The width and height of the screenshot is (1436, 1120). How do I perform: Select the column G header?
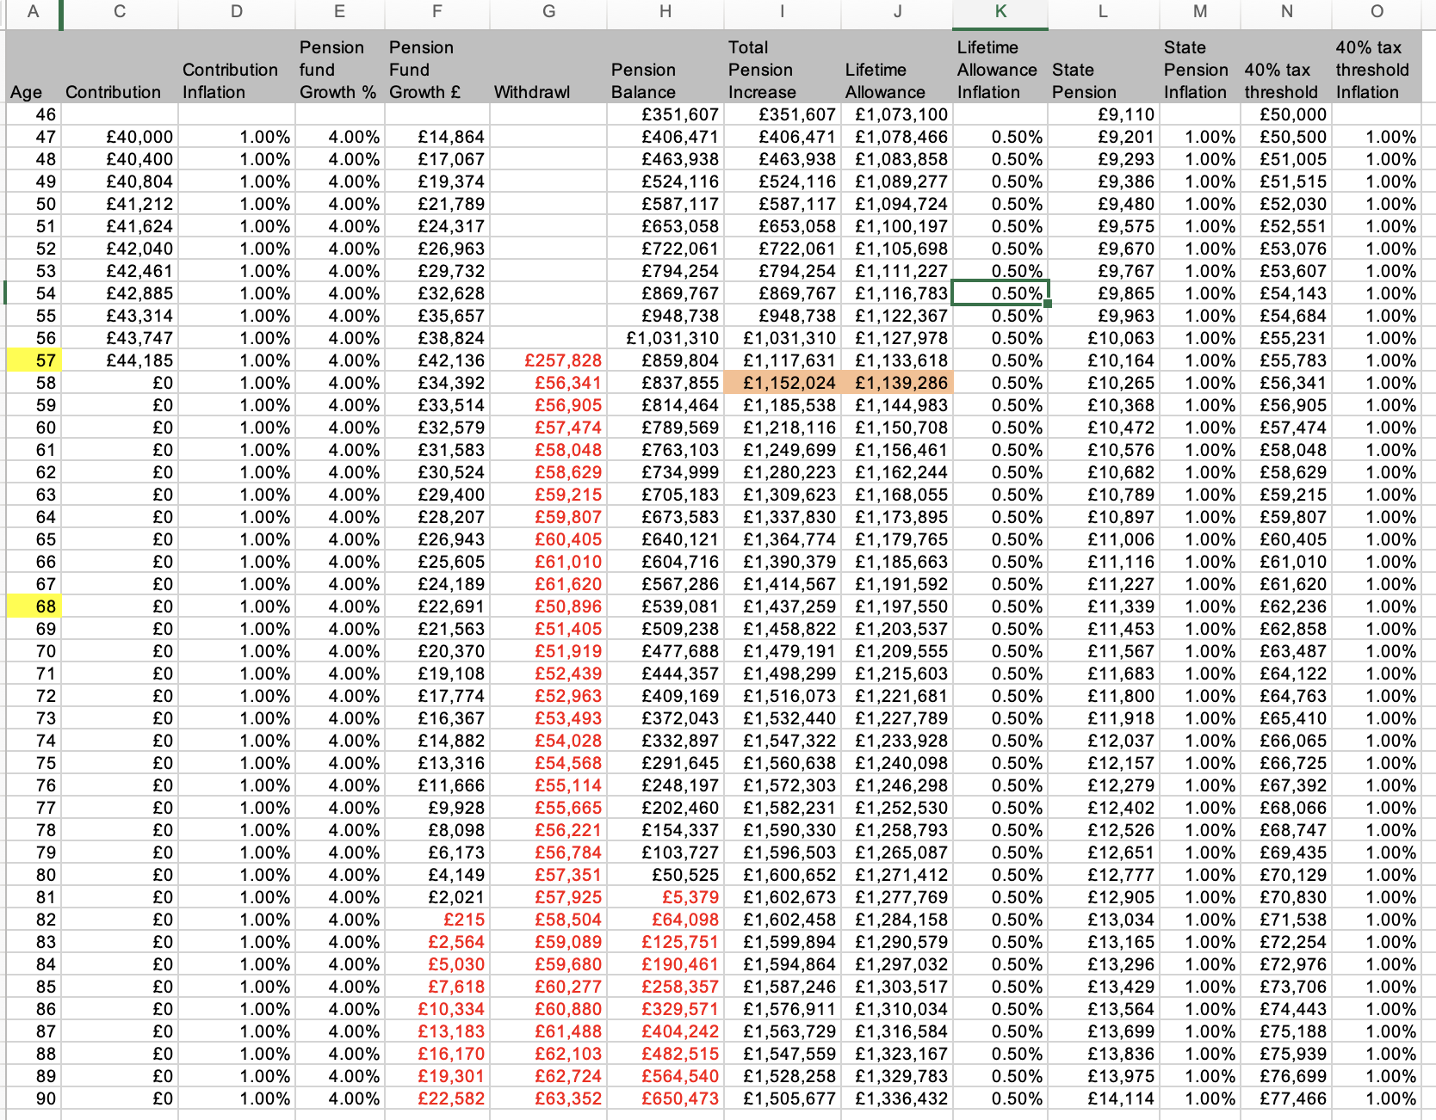click(548, 12)
